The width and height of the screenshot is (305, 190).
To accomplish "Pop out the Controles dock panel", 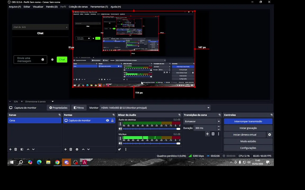I will click(272, 115).
